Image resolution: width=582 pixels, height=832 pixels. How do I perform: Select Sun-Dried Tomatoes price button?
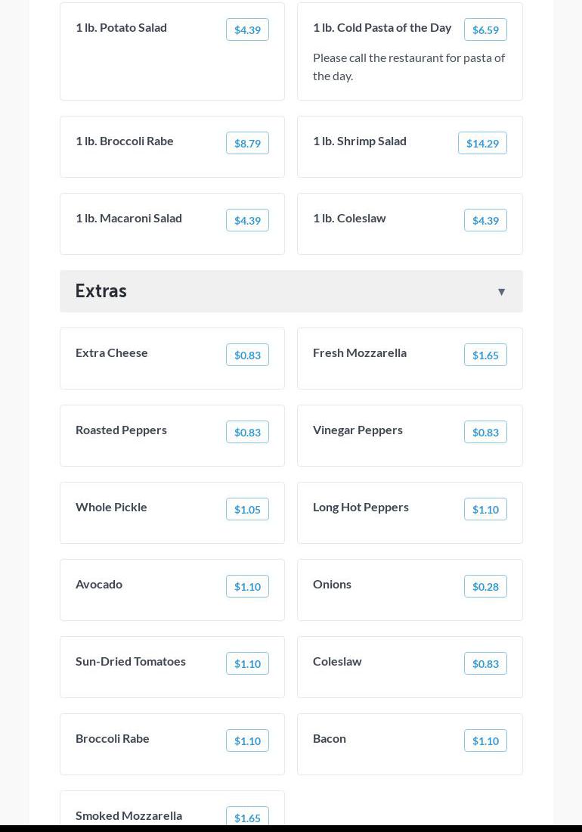pyautogui.click(x=247, y=663)
